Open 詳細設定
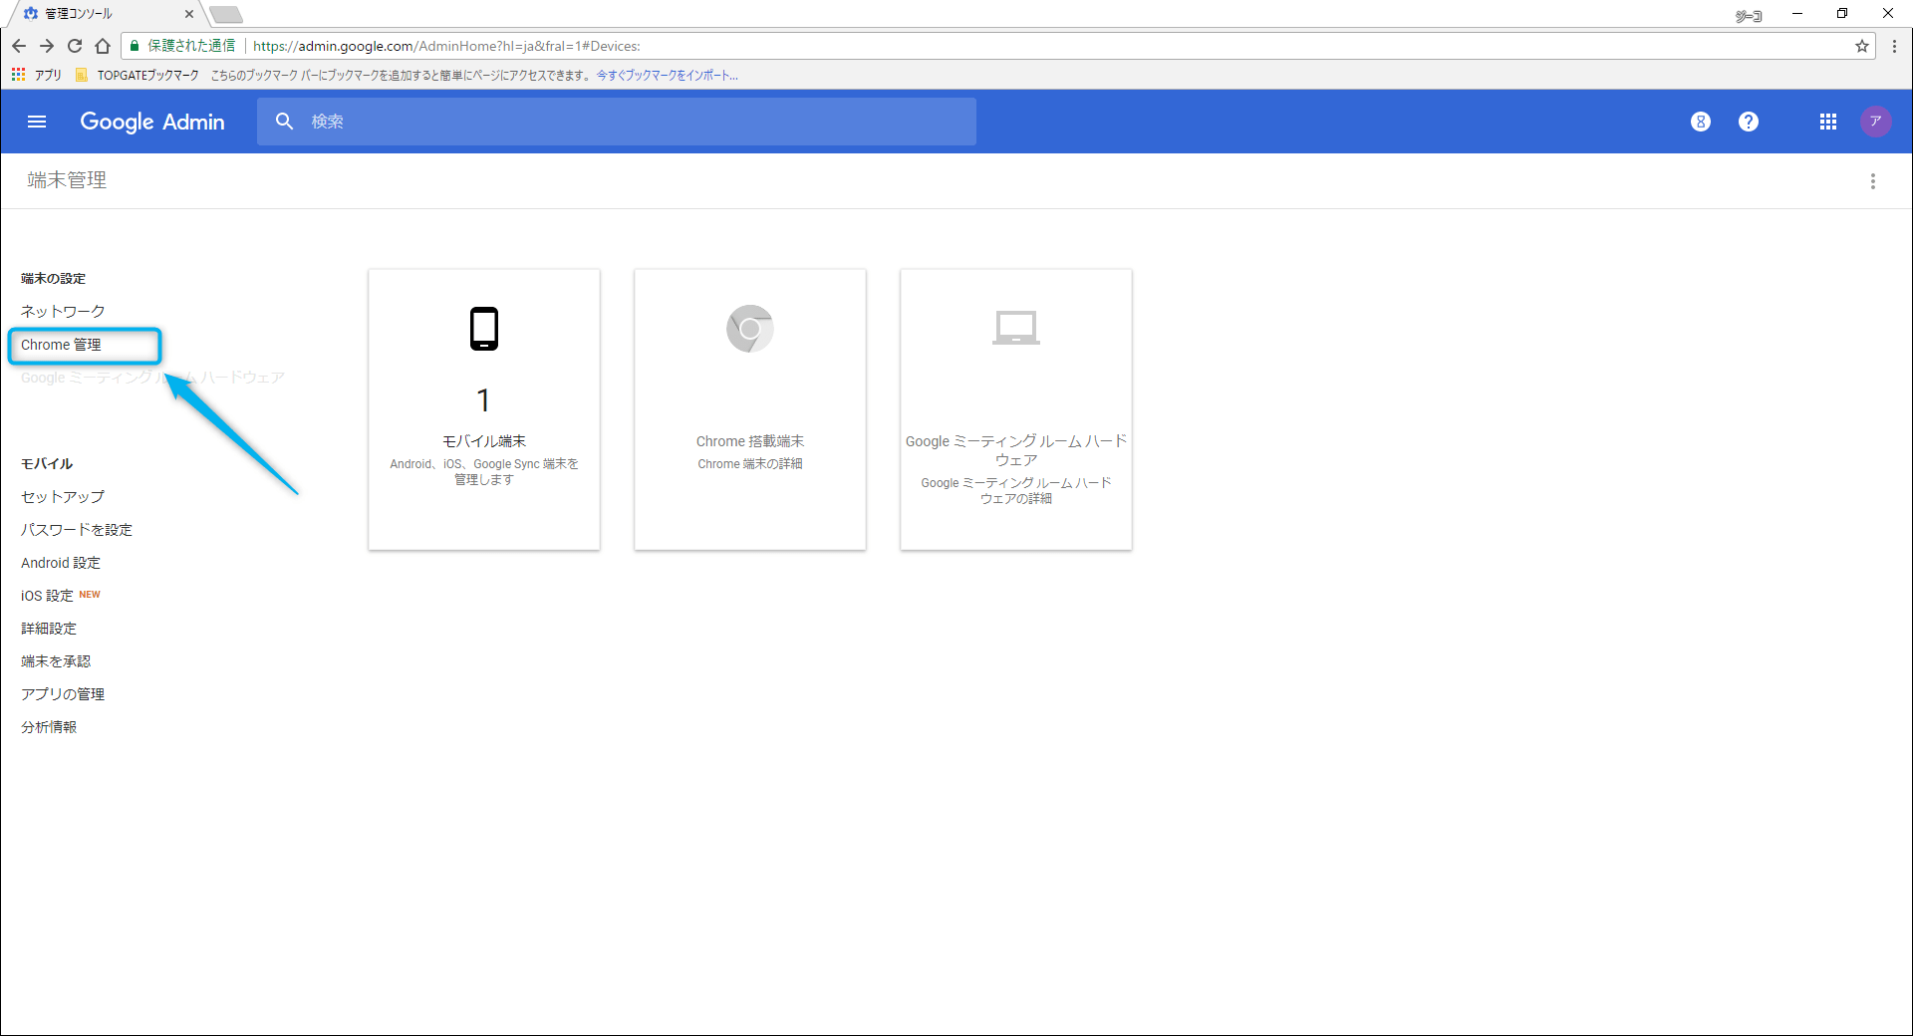This screenshot has height=1036, width=1913. coord(49,629)
